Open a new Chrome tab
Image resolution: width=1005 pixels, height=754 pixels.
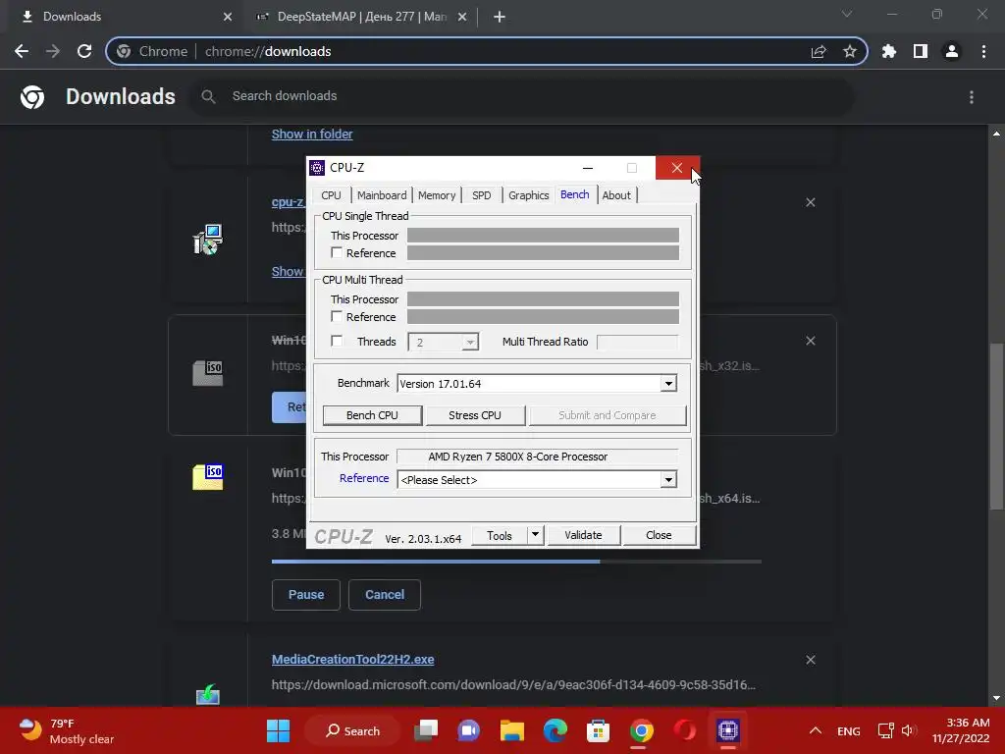(x=500, y=17)
